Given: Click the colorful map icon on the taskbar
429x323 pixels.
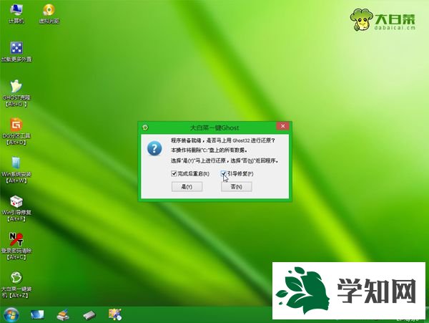Looking at the screenshot, I should pos(115,314).
